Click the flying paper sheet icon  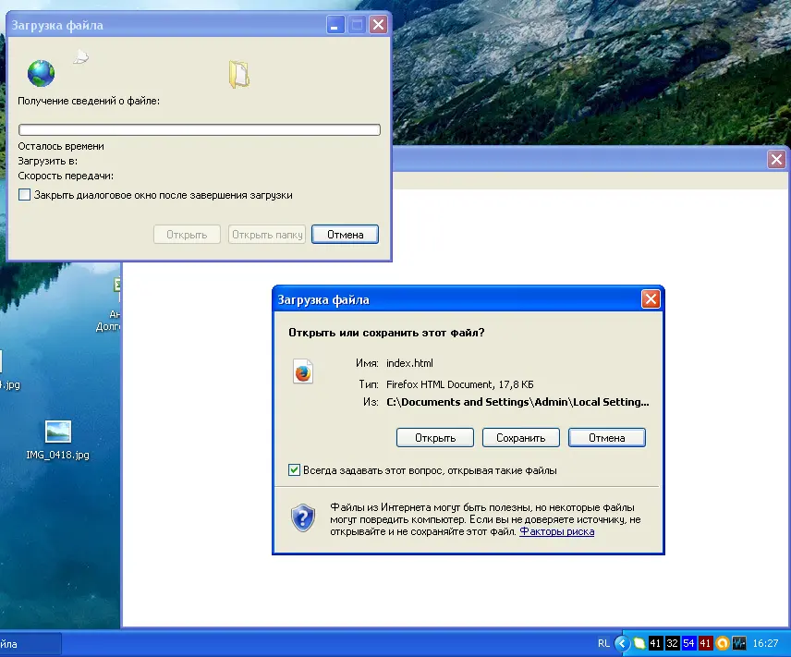point(80,57)
